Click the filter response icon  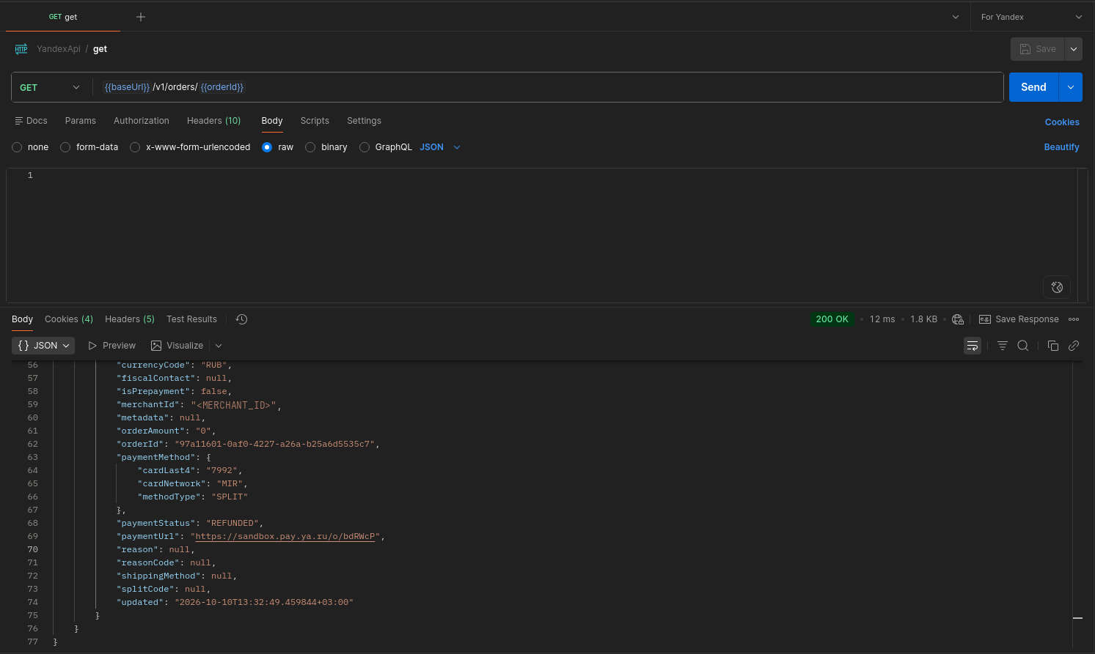pos(1003,346)
